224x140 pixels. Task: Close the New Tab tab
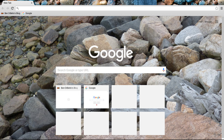point(31,3)
